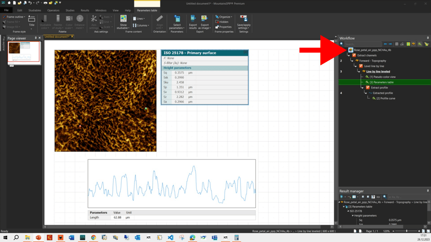Image resolution: width=431 pixels, height=242 pixels.
Task: Select the Sq row in the parameters table
Action: 204,73
